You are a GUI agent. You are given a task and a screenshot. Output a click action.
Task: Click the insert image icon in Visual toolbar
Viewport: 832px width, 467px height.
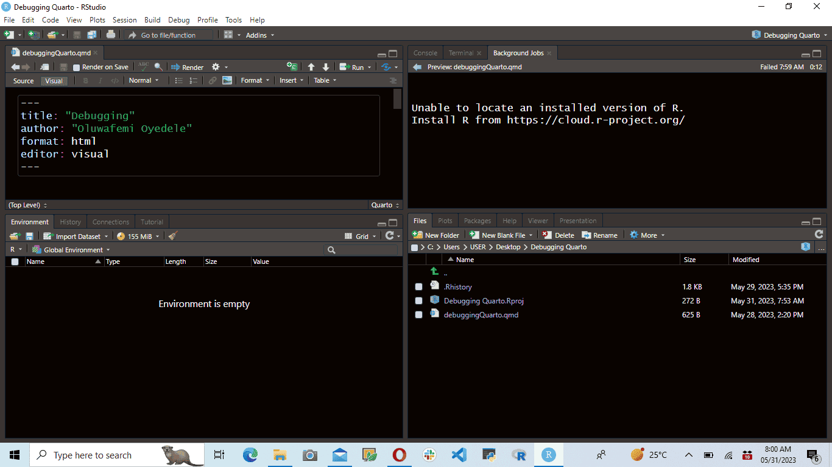227,80
